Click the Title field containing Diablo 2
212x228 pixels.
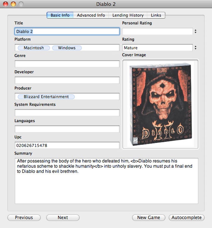pos(67,32)
